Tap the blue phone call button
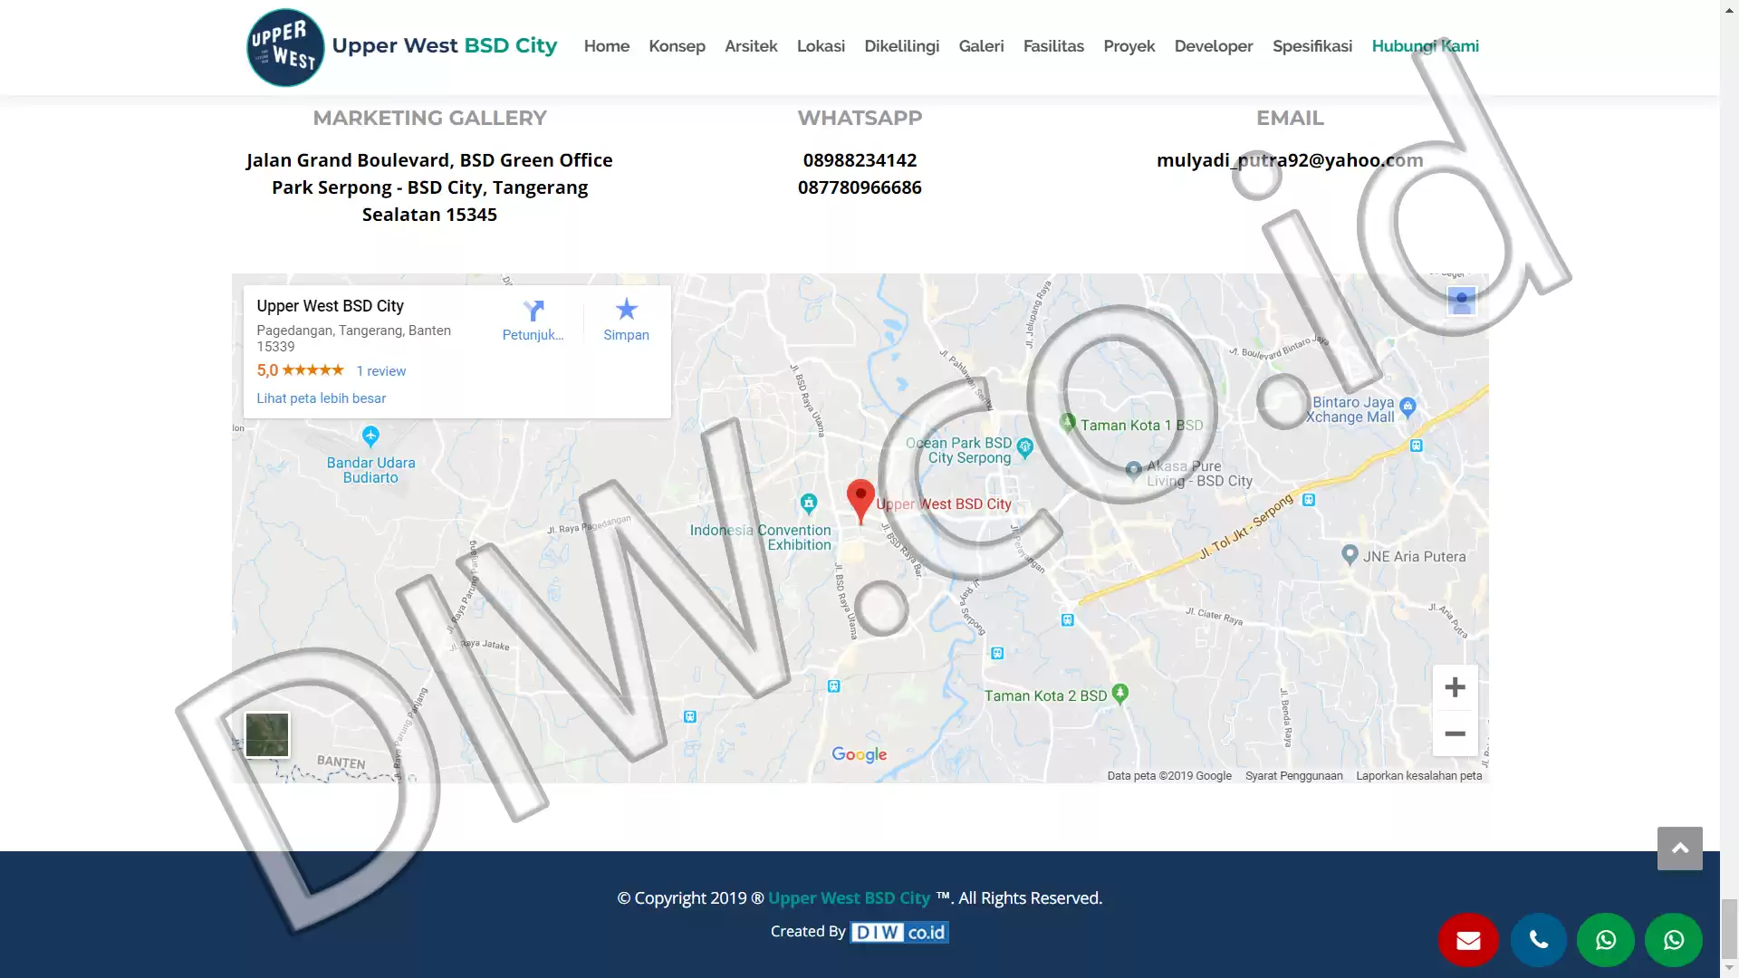 (x=1538, y=940)
